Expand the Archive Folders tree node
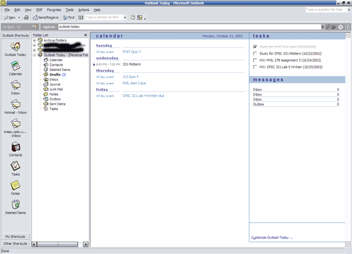 tap(35, 40)
